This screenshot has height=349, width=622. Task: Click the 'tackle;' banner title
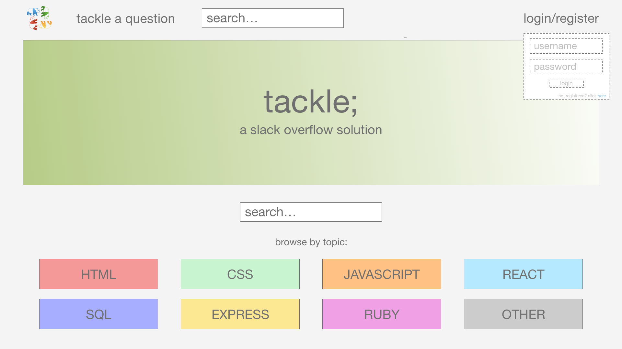point(310,102)
